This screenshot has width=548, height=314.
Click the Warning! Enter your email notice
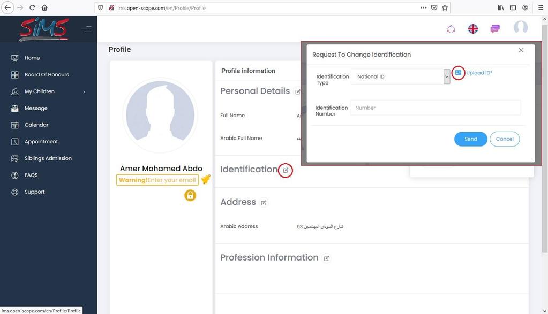(x=157, y=180)
